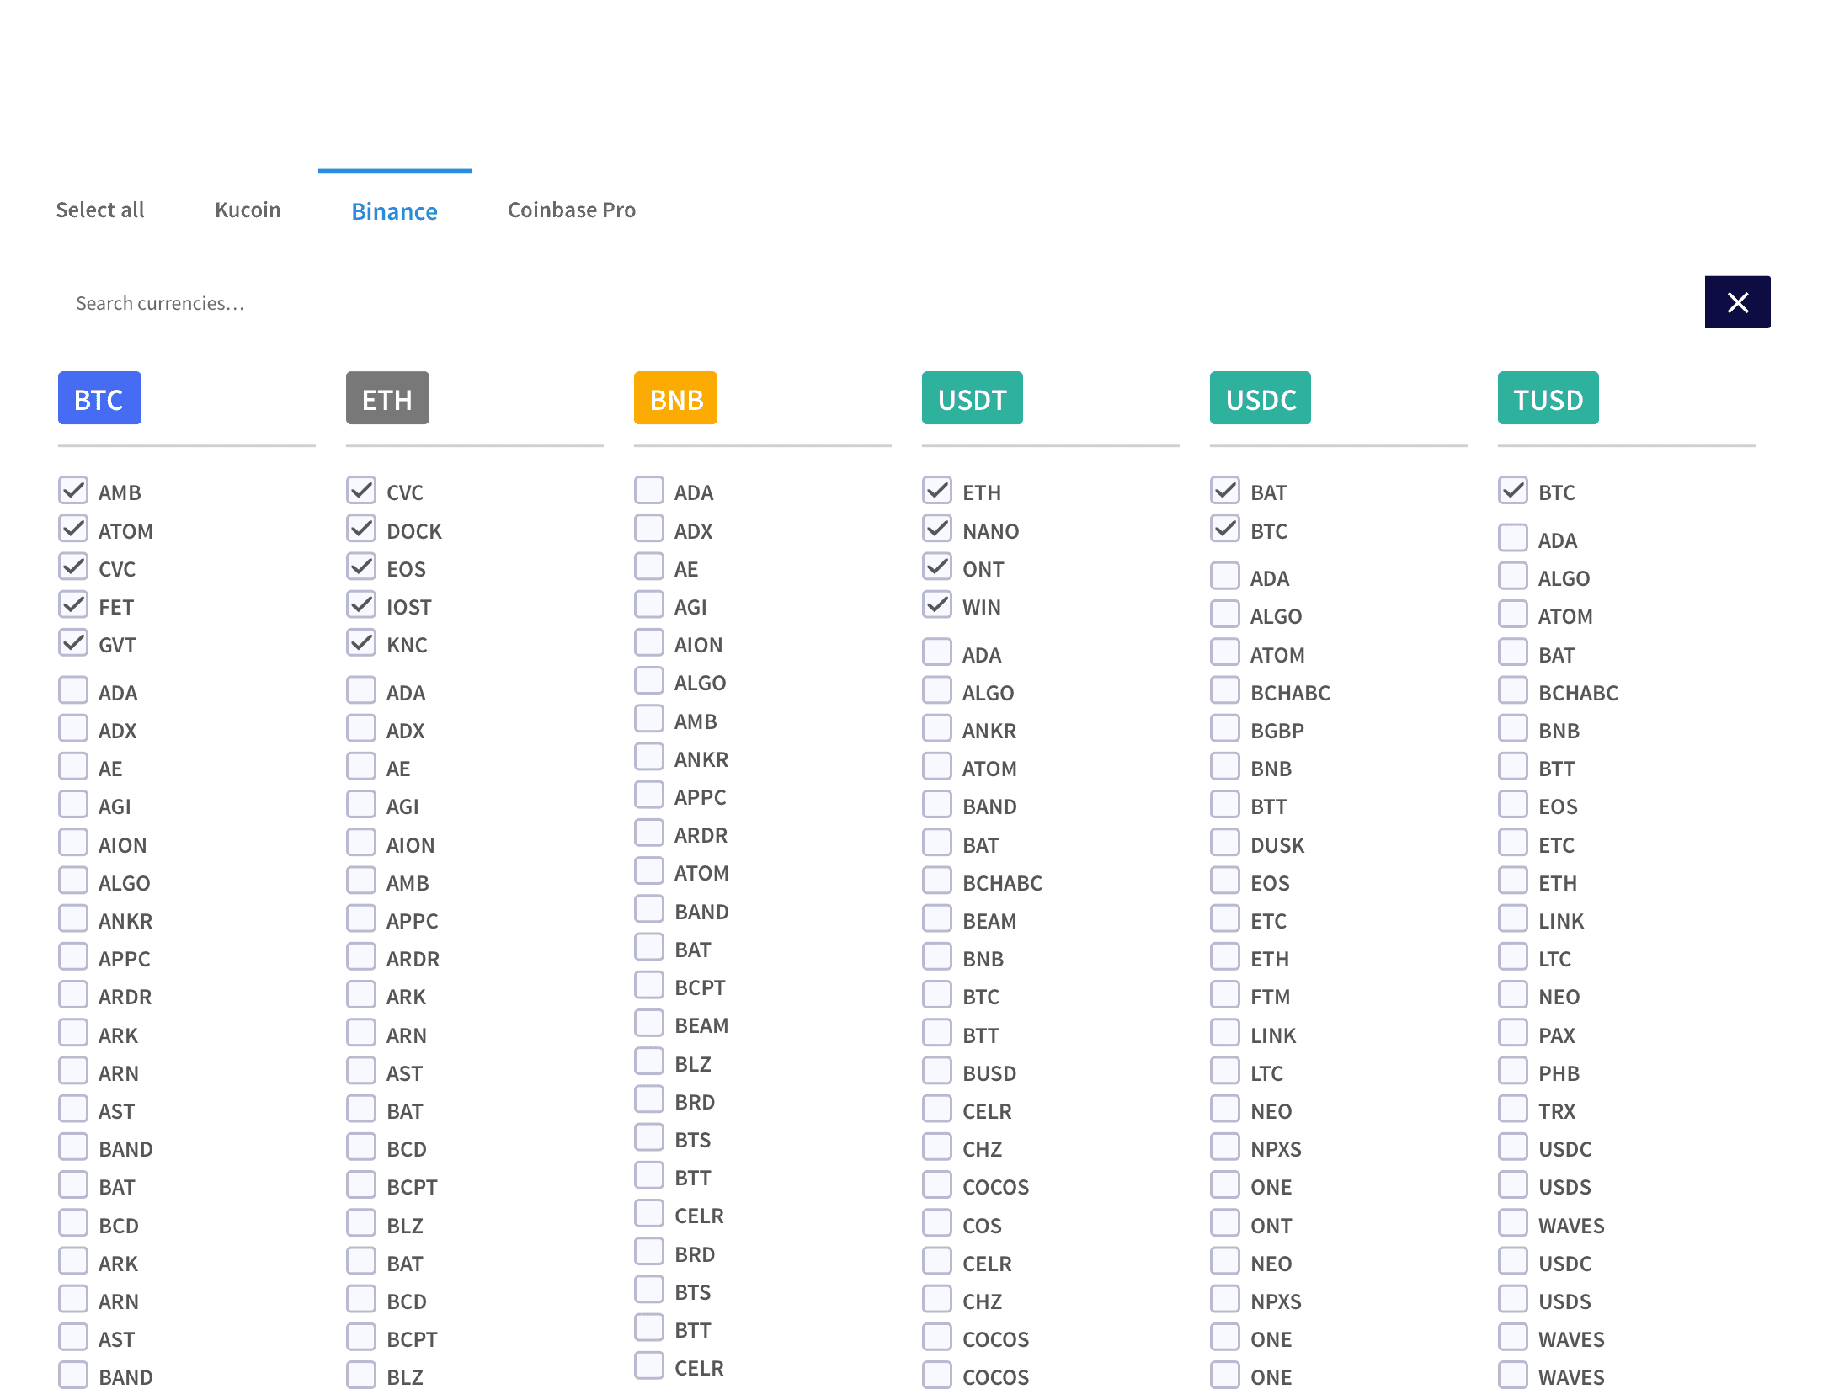The image size is (1839, 1389).
Task: Click the green USDC column badge
Action: pos(1260,398)
